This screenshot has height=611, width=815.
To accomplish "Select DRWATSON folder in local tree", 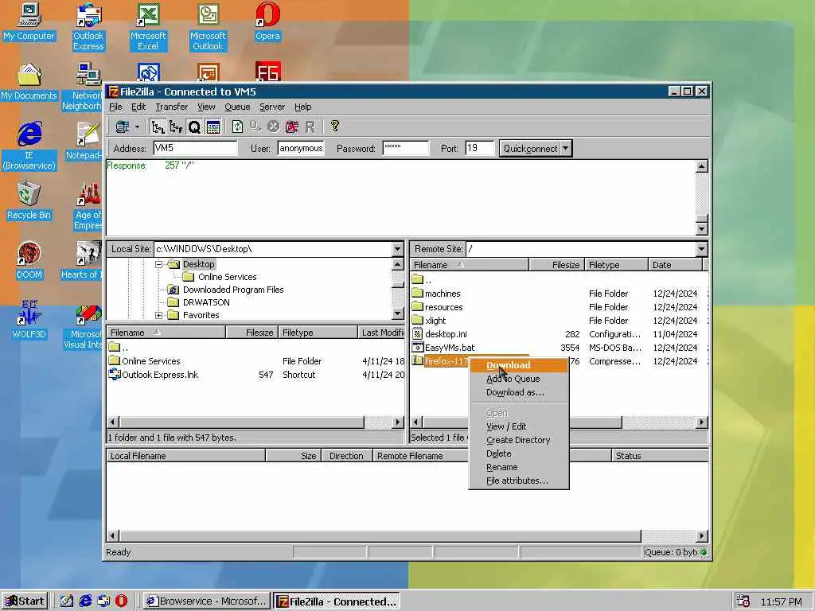I will pyautogui.click(x=206, y=302).
